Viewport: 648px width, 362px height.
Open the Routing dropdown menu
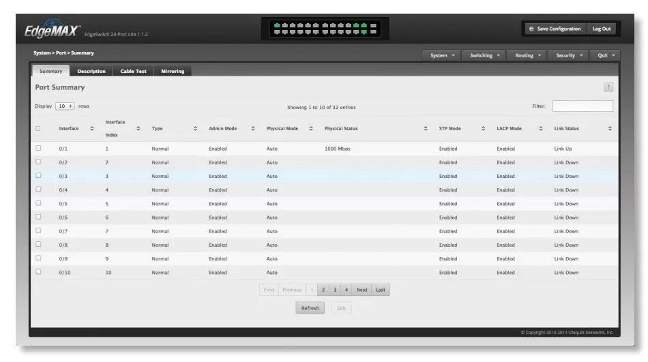[x=528, y=55]
